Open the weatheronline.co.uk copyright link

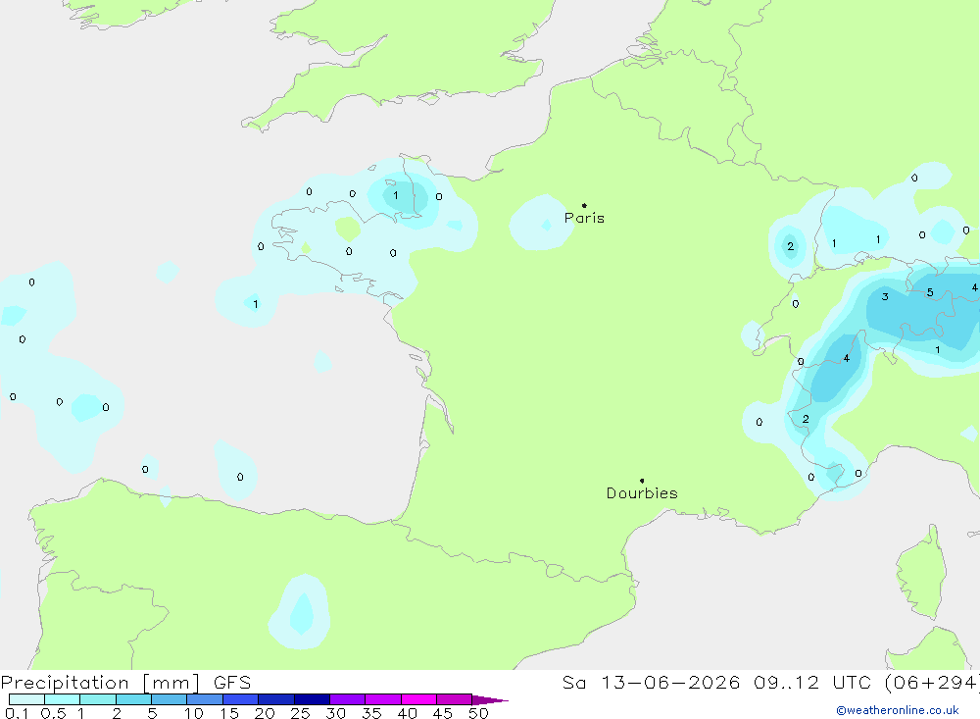[898, 710]
